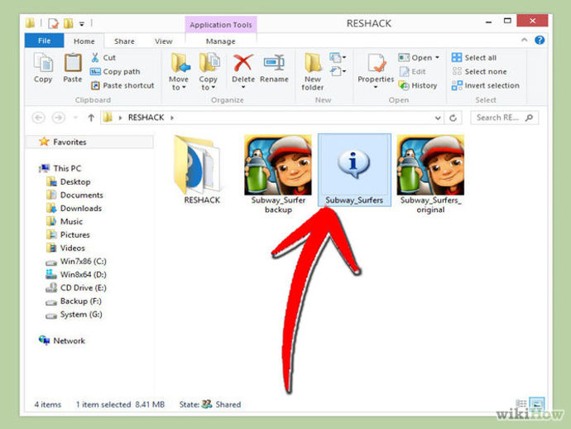Screen dimensions: 571x429
Task: Open the Copy to folder menu
Action: pyautogui.click(x=208, y=72)
